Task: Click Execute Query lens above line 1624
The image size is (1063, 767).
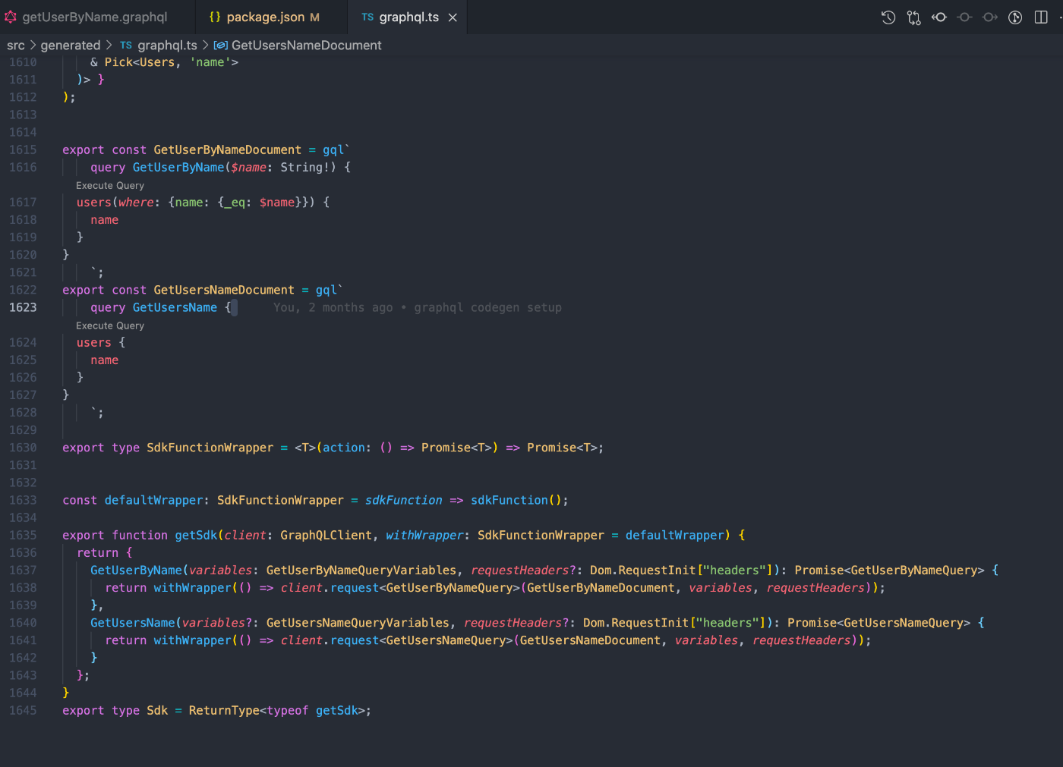Action: click(110, 325)
